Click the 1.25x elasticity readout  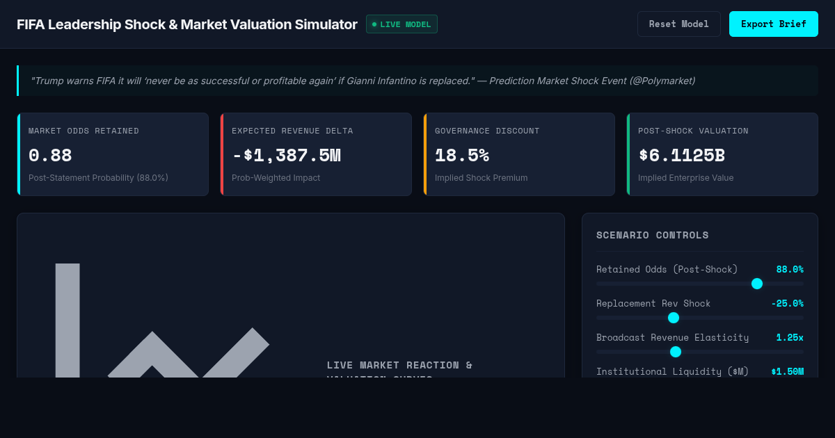click(x=790, y=337)
